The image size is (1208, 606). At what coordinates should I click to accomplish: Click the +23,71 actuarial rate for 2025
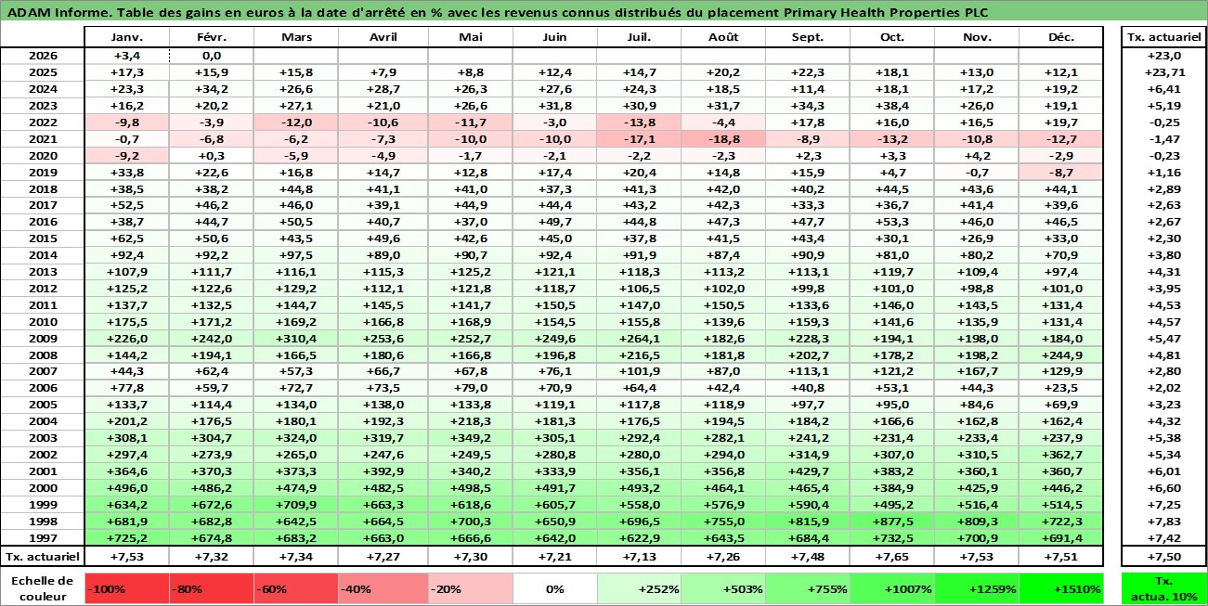(1163, 72)
